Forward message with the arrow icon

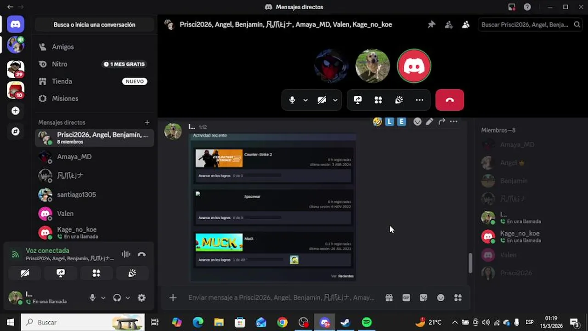[441, 122]
